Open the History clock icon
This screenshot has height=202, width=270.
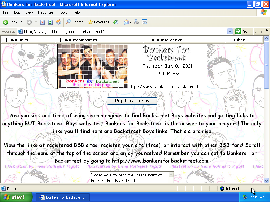tap(116, 22)
